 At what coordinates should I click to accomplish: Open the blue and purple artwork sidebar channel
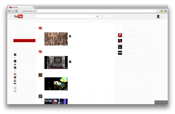[15, 77]
